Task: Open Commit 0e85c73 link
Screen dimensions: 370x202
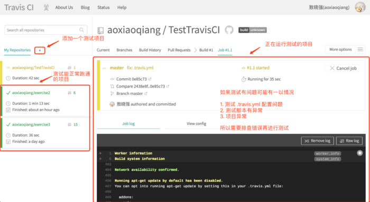Action: coord(132,79)
